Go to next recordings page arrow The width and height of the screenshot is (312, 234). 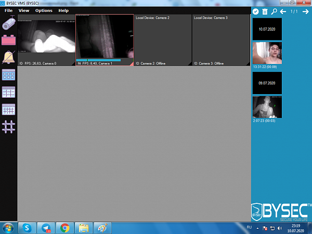[306, 11]
